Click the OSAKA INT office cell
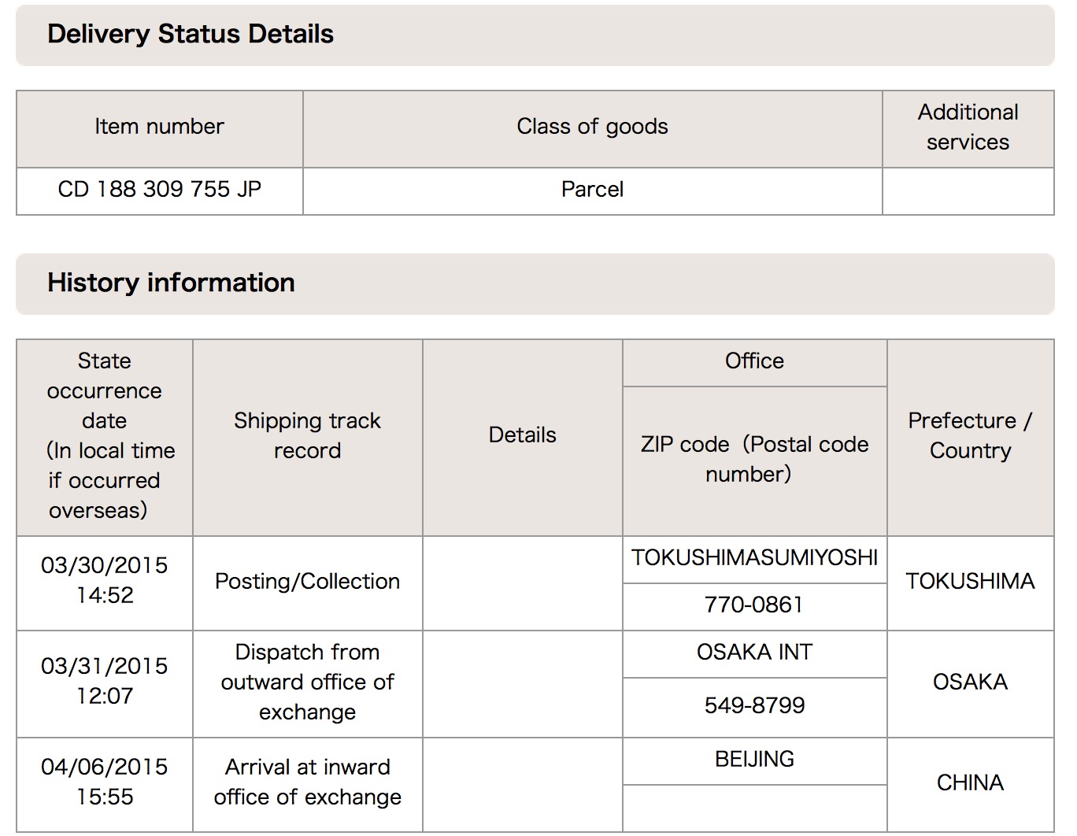1077x836 pixels. [x=754, y=653]
